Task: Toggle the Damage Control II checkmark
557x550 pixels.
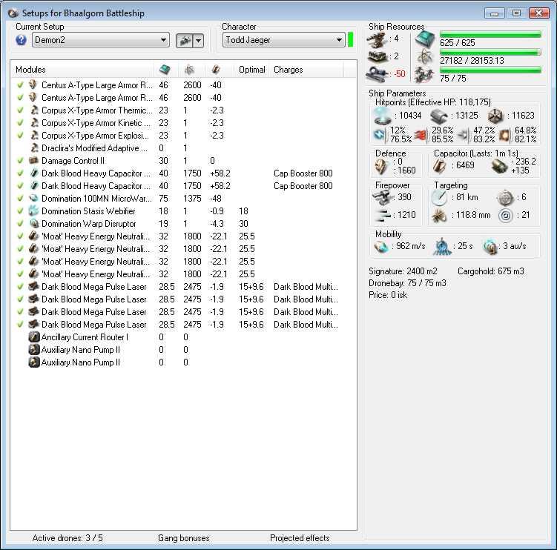Action: click(x=20, y=161)
